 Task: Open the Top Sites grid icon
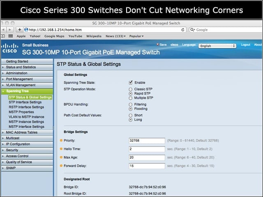pyautogui.click(x=11, y=36)
